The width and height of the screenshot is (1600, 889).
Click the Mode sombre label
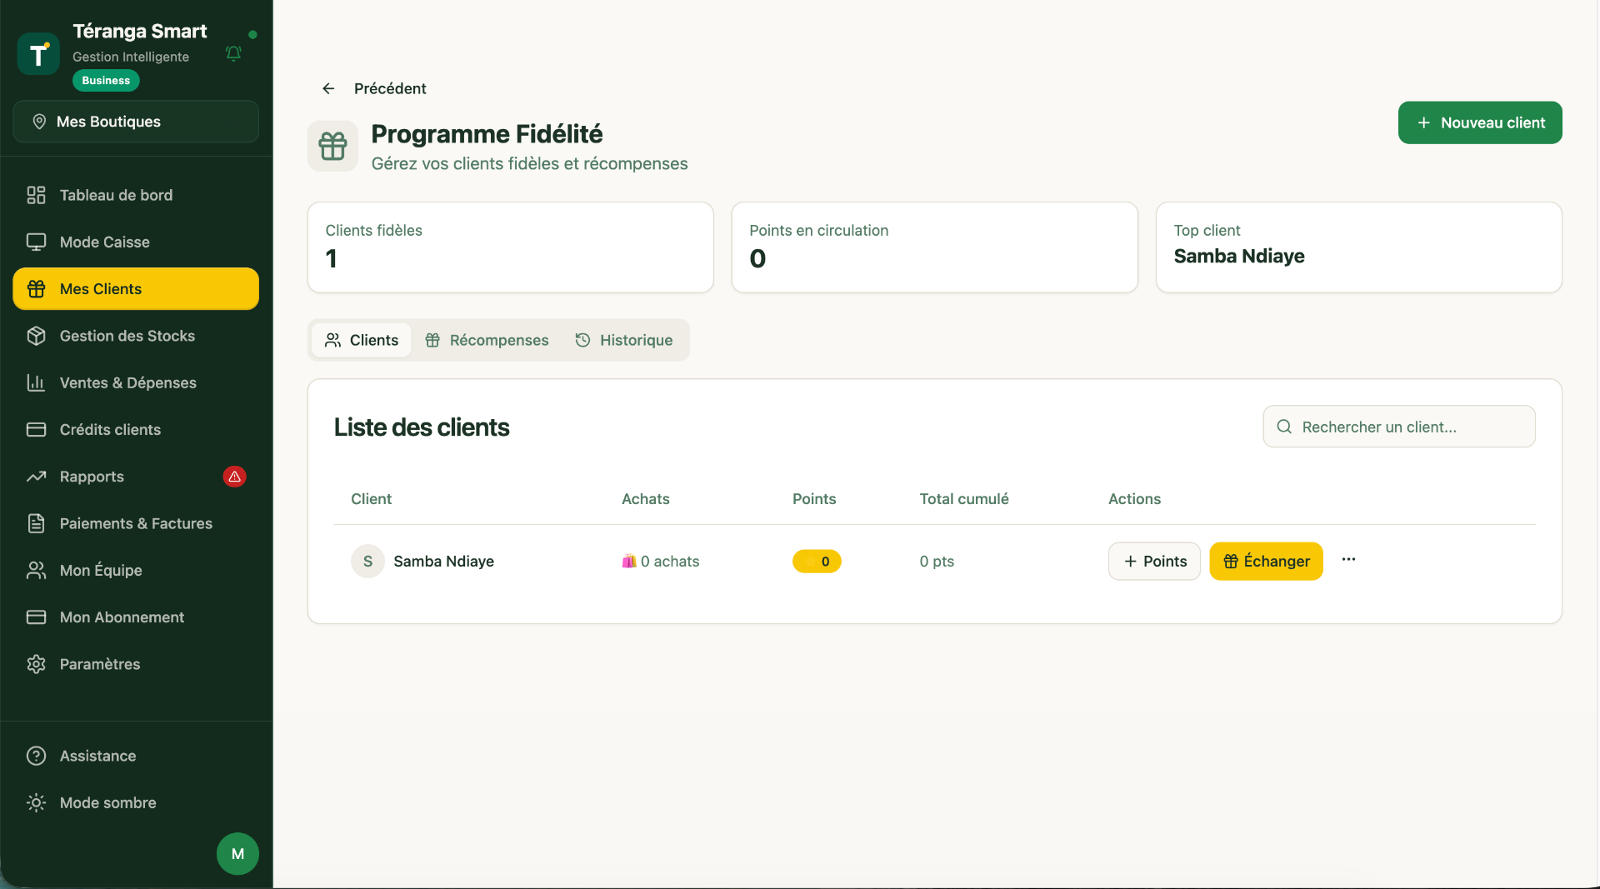click(x=107, y=802)
